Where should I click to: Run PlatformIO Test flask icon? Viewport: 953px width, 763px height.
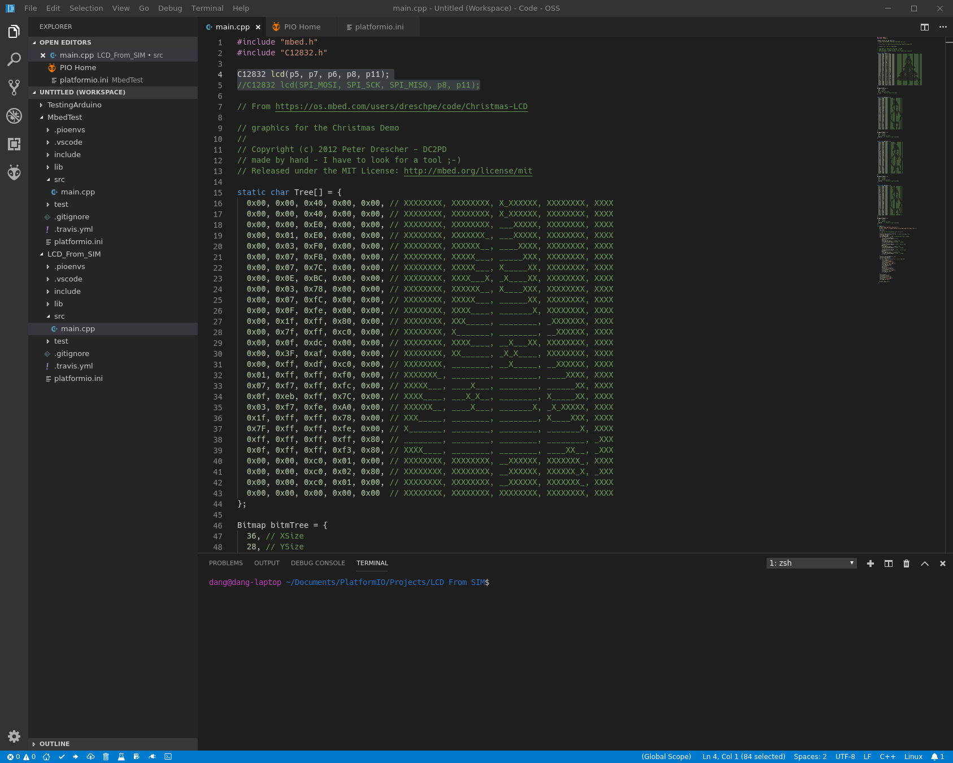pos(121,757)
